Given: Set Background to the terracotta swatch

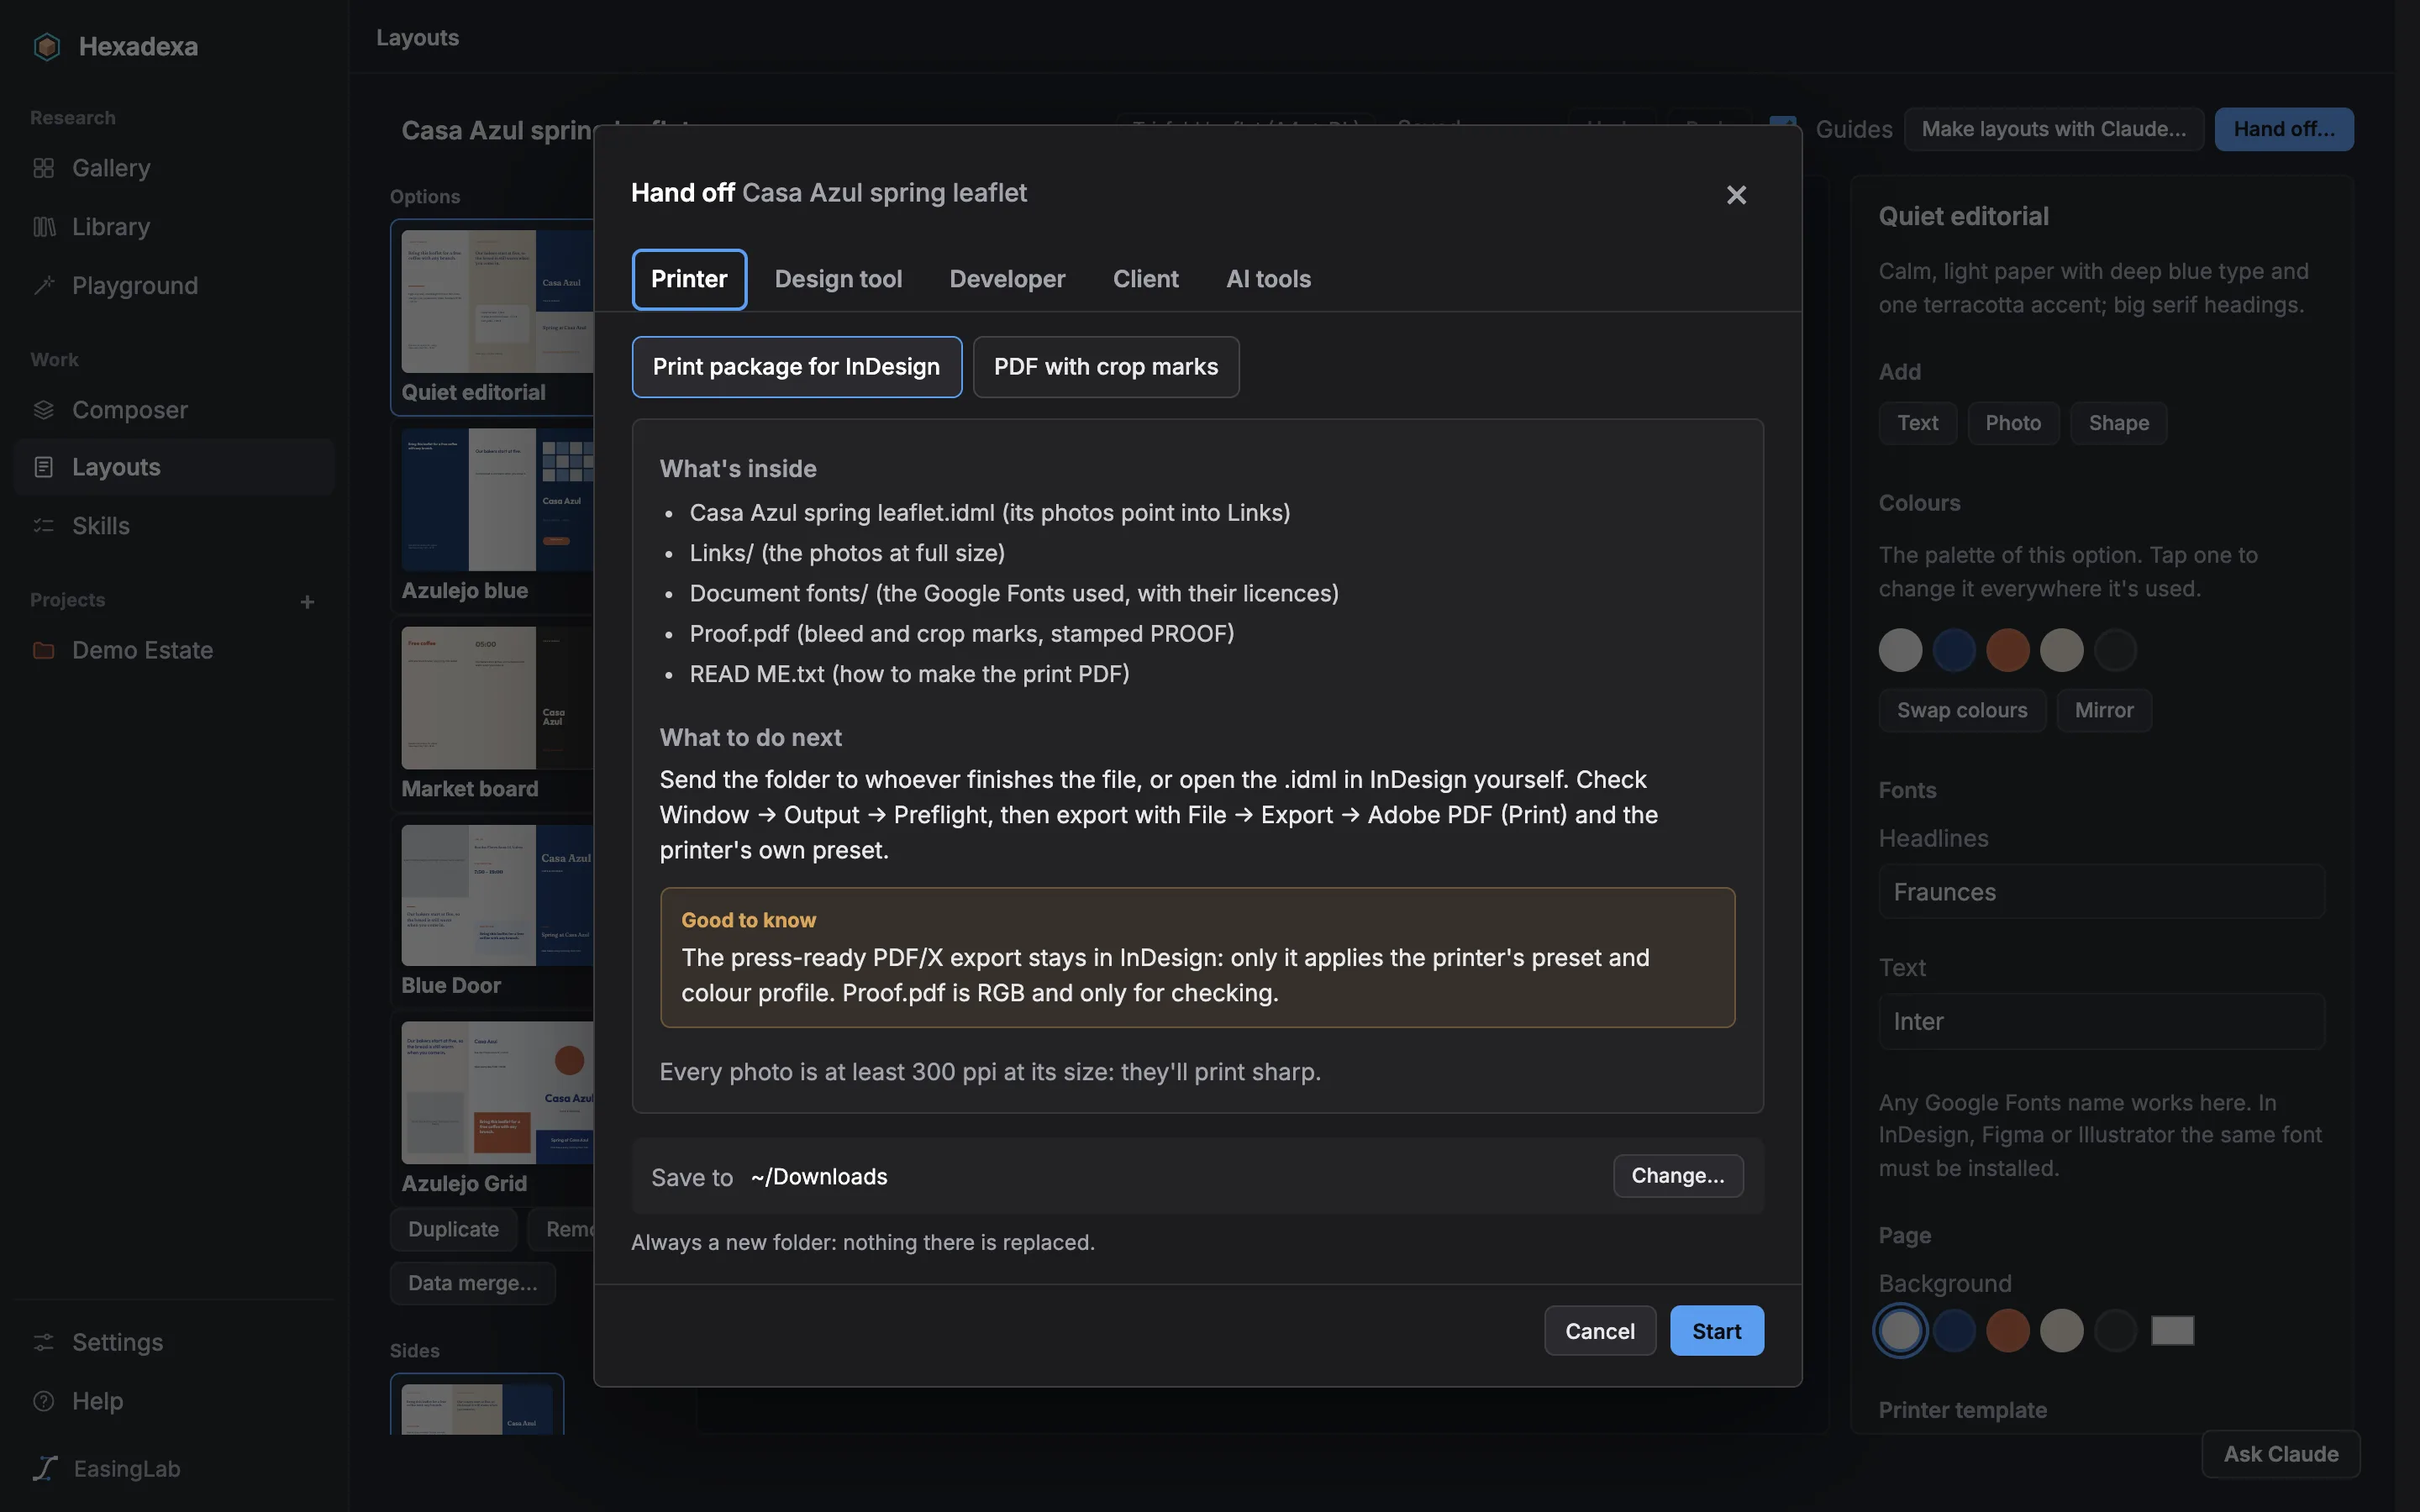Looking at the screenshot, I should click(2007, 1331).
